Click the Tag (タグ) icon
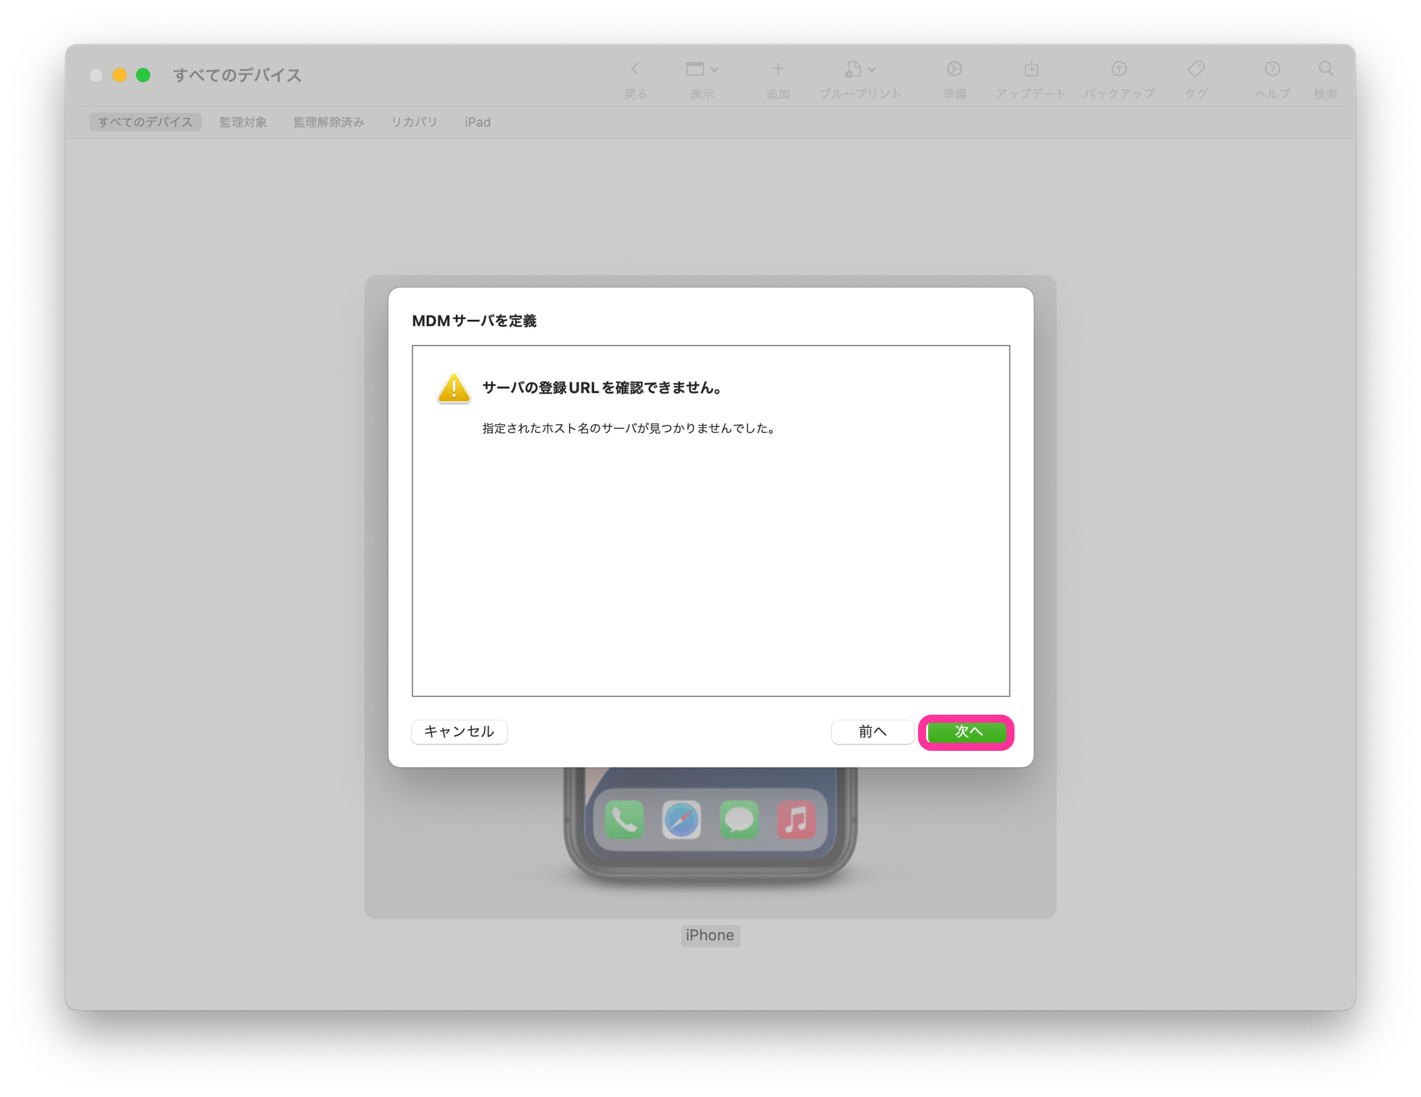Image resolution: width=1421 pixels, height=1097 pixels. tap(1195, 69)
